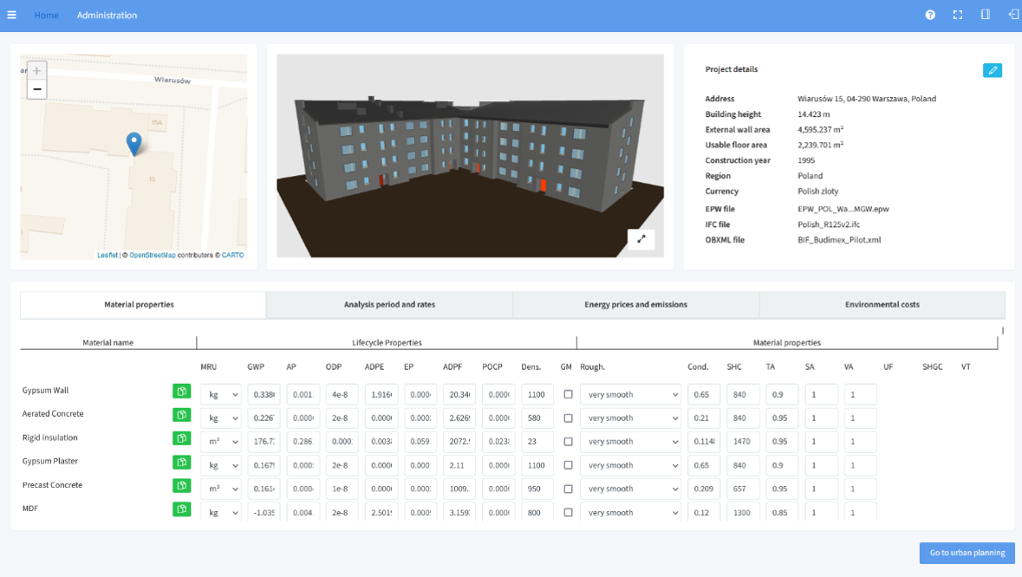
Task: Edit POCP value for Rigid insulation
Action: tap(498, 442)
